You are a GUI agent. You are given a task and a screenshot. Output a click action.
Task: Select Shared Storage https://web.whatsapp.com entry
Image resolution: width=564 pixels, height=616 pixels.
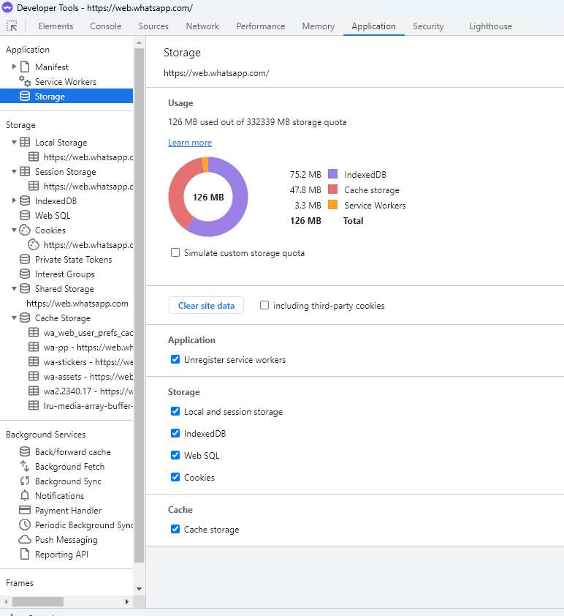(77, 304)
